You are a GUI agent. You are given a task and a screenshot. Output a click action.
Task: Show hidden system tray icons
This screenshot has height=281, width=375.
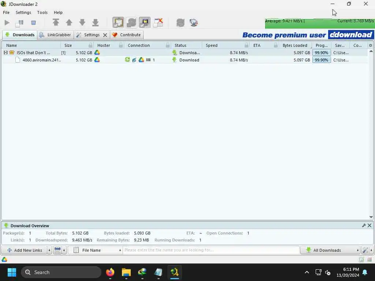coord(307,272)
